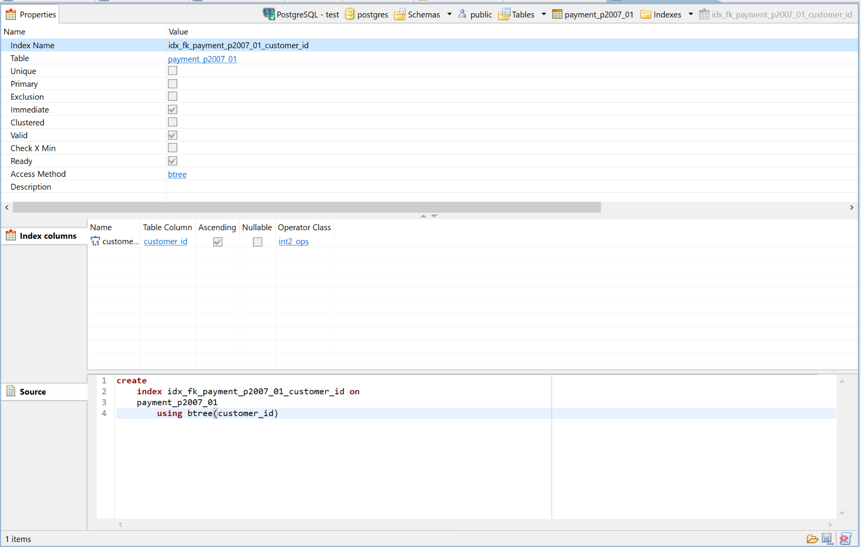
Task: Open the payment_p2007_01 table link
Action: pyautogui.click(x=202, y=59)
